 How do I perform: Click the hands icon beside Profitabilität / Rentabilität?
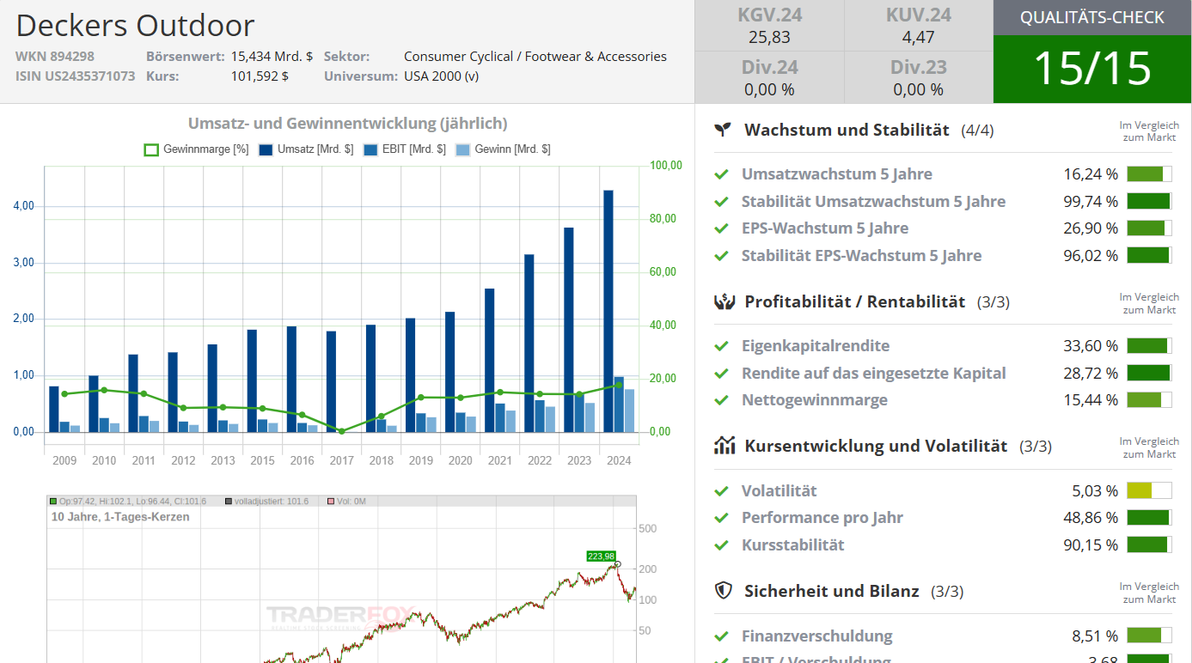724,301
